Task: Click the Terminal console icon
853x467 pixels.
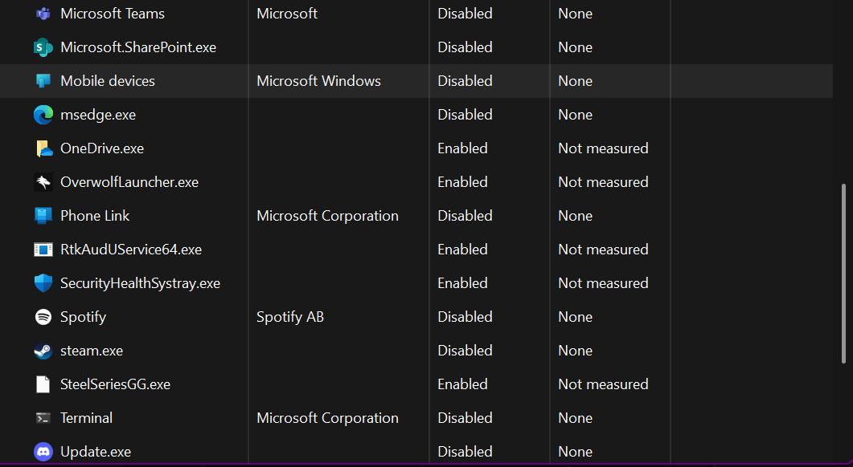Action: [x=43, y=417]
